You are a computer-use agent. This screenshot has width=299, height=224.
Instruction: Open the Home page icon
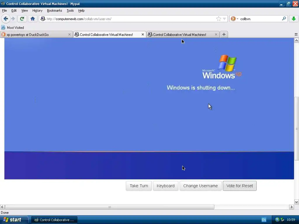[33, 19]
